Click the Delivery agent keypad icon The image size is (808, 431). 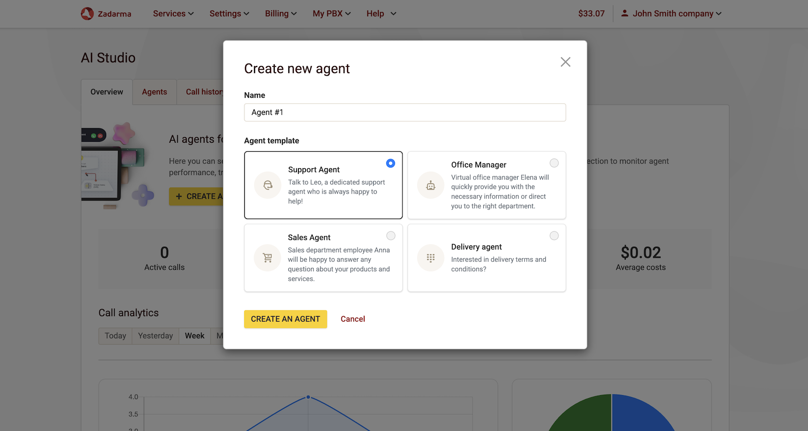[430, 258]
